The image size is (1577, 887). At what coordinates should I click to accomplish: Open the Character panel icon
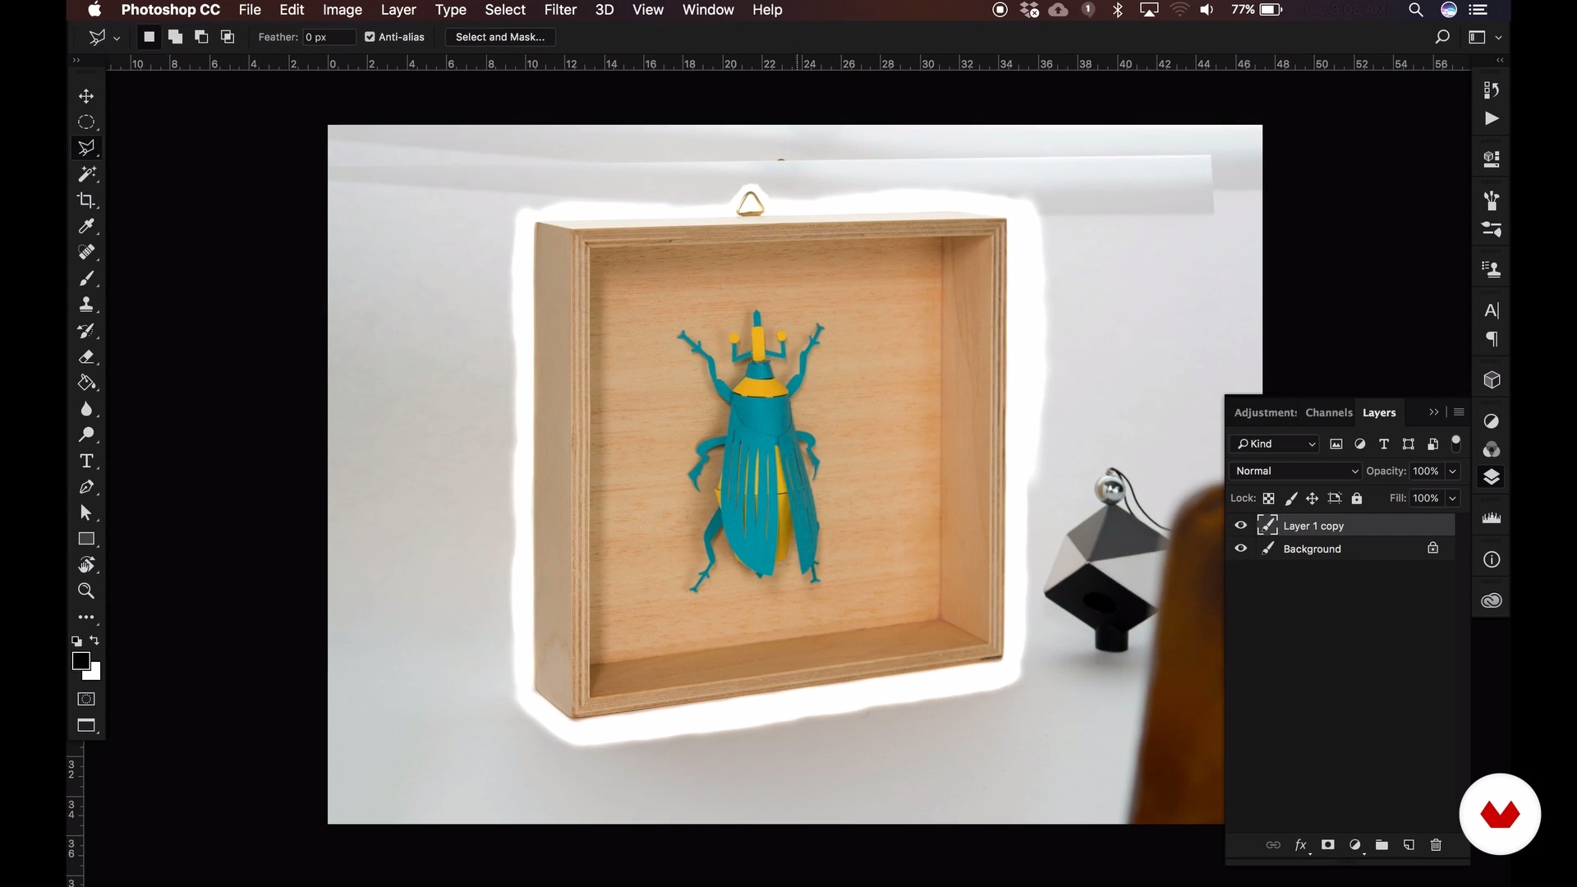(x=1492, y=310)
